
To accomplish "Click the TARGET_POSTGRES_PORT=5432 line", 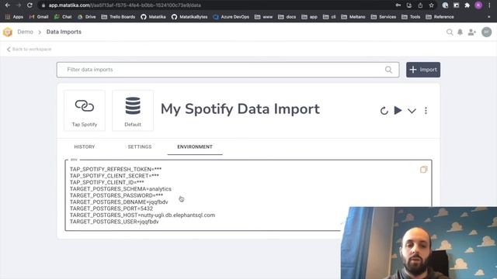I will coord(111,208).
